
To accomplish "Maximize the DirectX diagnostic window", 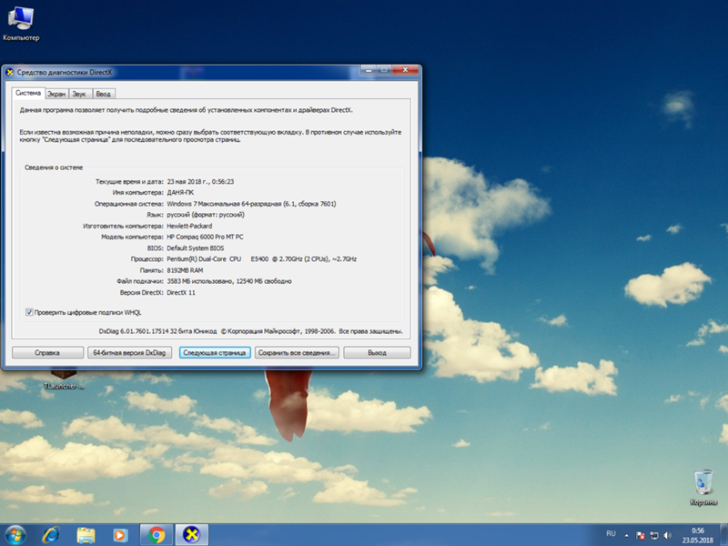I will tap(384, 70).
